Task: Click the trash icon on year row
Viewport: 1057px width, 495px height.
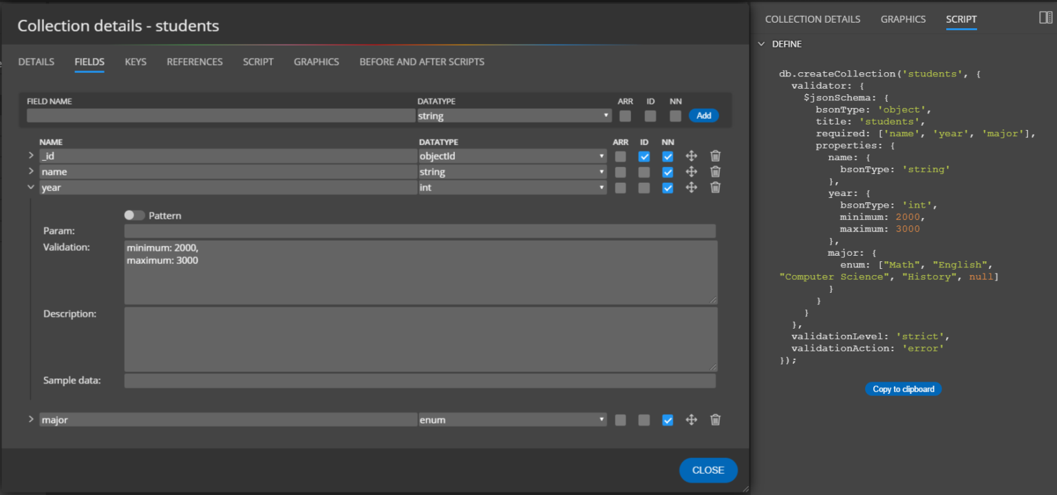Action: coord(715,187)
